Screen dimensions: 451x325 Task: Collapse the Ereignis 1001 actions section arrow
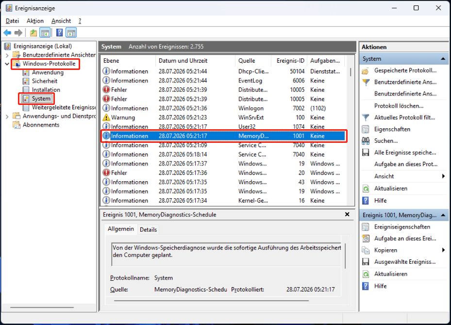coord(443,215)
